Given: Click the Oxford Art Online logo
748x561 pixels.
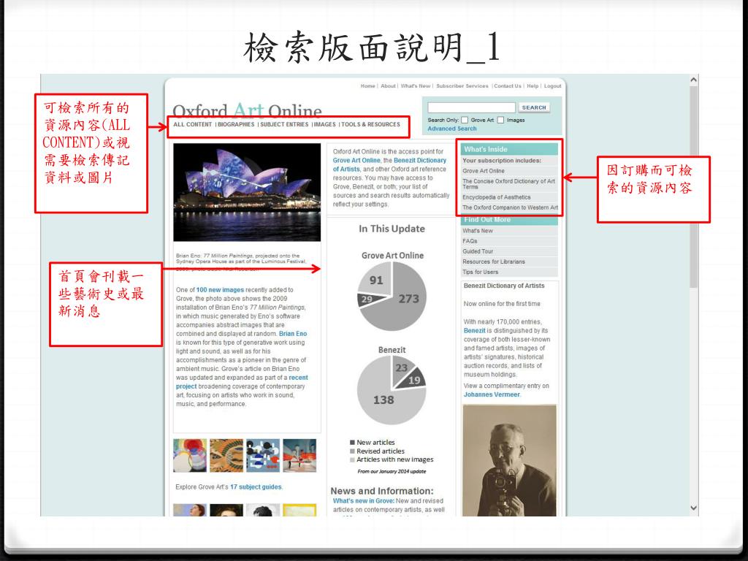Looking at the screenshot, I should click(247, 111).
